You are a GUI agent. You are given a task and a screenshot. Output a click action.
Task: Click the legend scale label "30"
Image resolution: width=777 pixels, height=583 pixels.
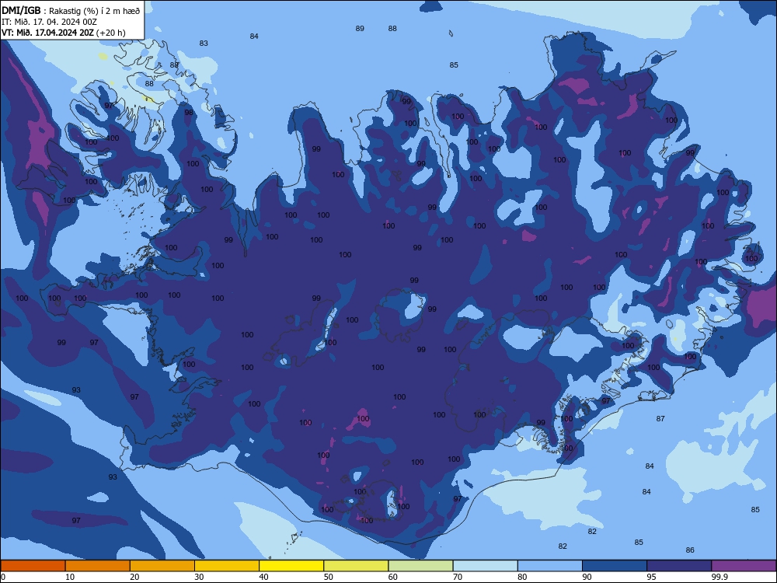coord(199,577)
